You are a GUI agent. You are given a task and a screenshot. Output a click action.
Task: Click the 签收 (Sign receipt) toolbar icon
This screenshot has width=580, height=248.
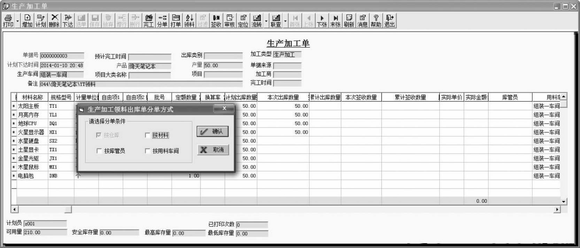pyautogui.click(x=216, y=21)
